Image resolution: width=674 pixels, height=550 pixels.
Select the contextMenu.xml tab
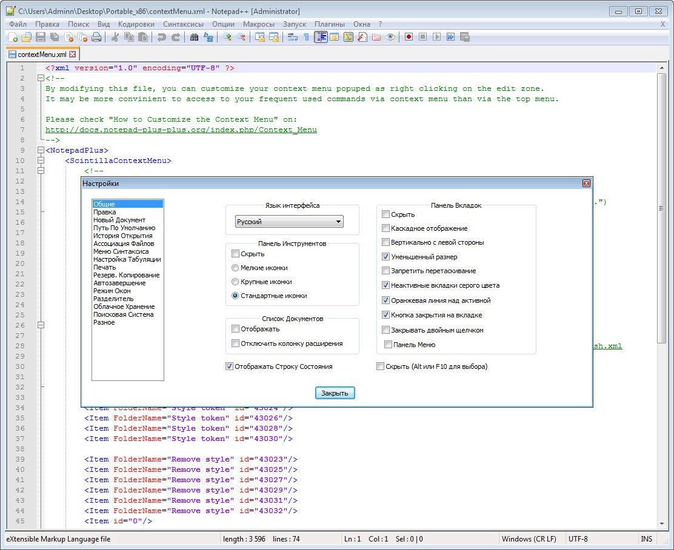42,55
